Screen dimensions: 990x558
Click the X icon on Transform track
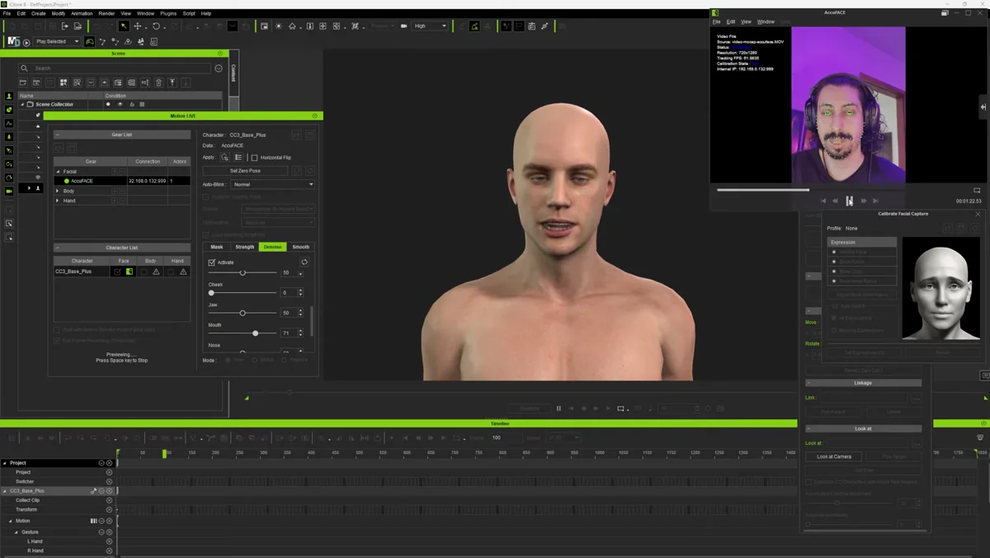[x=109, y=509]
